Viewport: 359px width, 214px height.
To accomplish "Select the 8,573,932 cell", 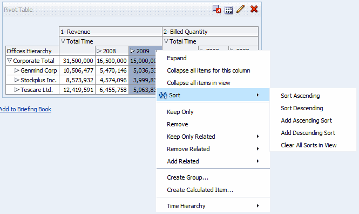I will (77, 80).
